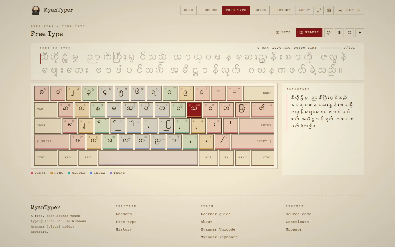This screenshot has width=395, height=247.
Task: Click the spacebar on virtual keyboard
Action: pyautogui.click(x=148, y=158)
